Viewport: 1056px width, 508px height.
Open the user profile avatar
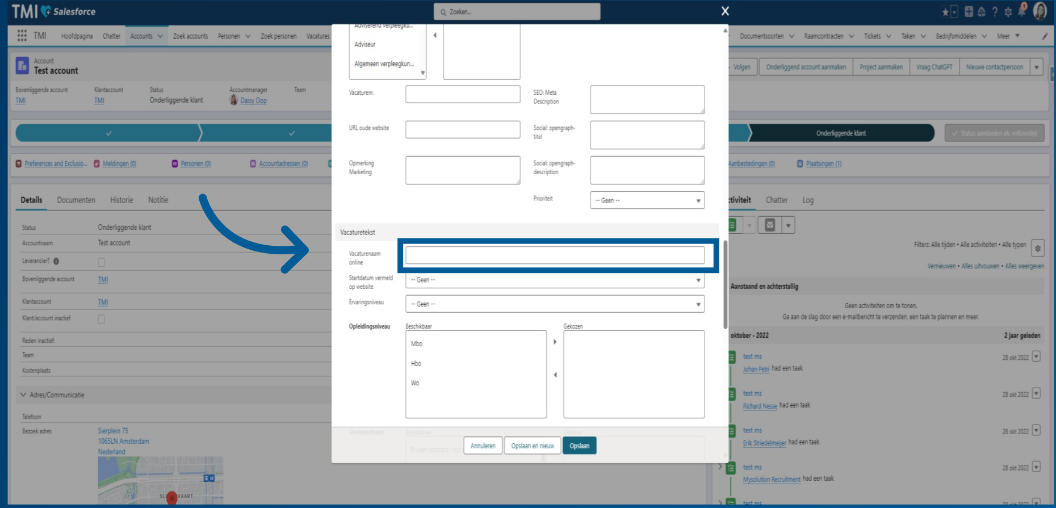1040,11
